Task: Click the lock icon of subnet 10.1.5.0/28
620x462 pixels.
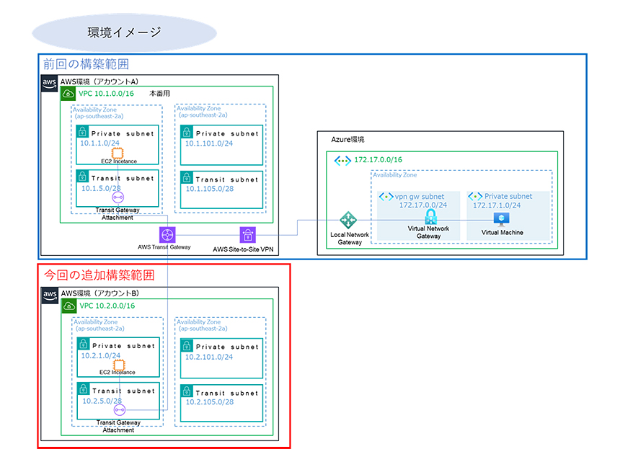Action: [82, 176]
